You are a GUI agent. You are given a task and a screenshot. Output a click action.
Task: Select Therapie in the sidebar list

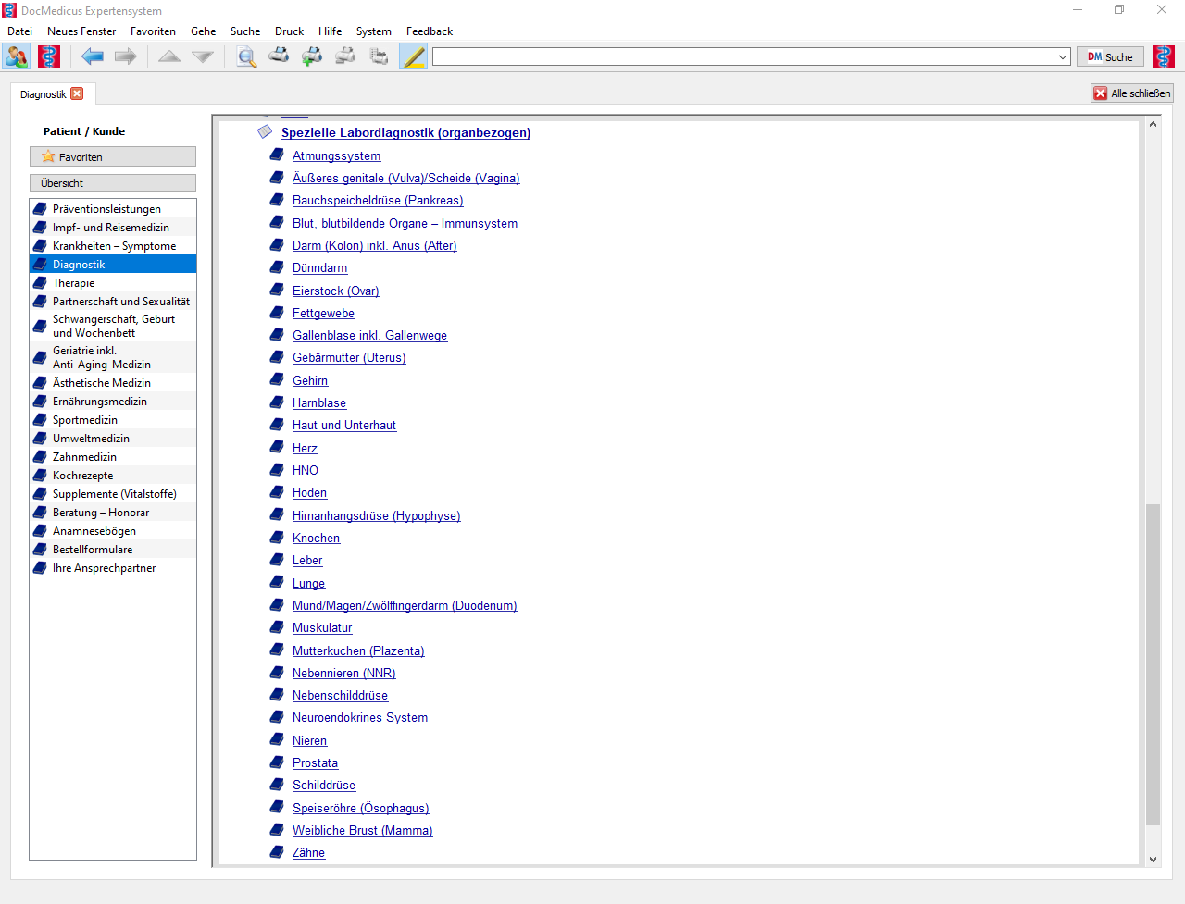pos(113,283)
